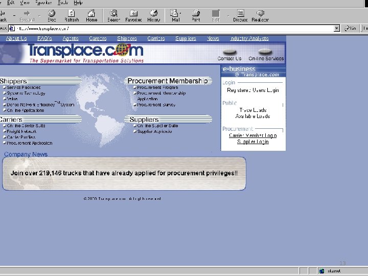Image resolution: width=368 pixels, height=276 pixels.
Task: Open the Tools menu
Action: click(63, 3)
